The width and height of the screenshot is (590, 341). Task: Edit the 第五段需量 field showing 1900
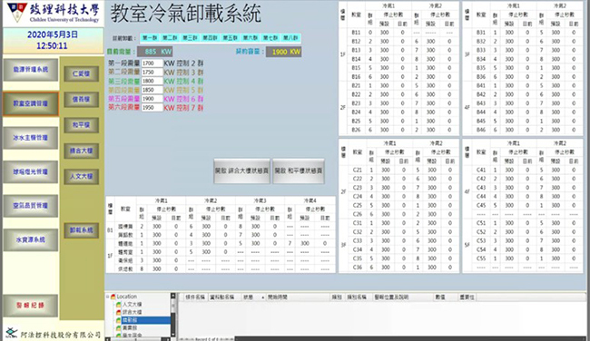pos(152,99)
